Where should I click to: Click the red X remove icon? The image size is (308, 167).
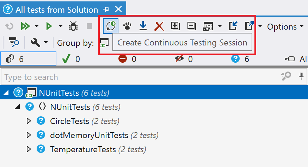tap(159, 26)
